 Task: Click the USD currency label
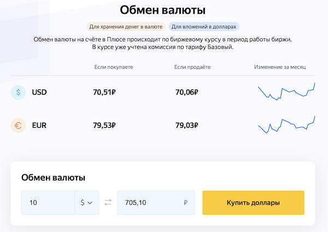[x=39, y=92]
